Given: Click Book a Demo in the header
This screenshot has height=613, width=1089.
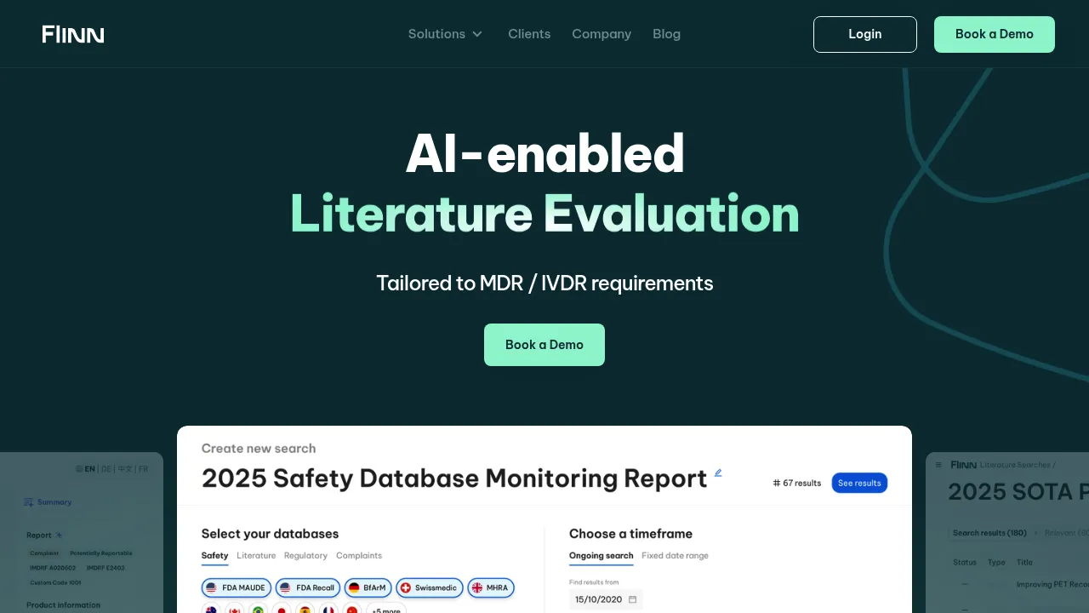Looking at the screenshot, I should (995, 34).
